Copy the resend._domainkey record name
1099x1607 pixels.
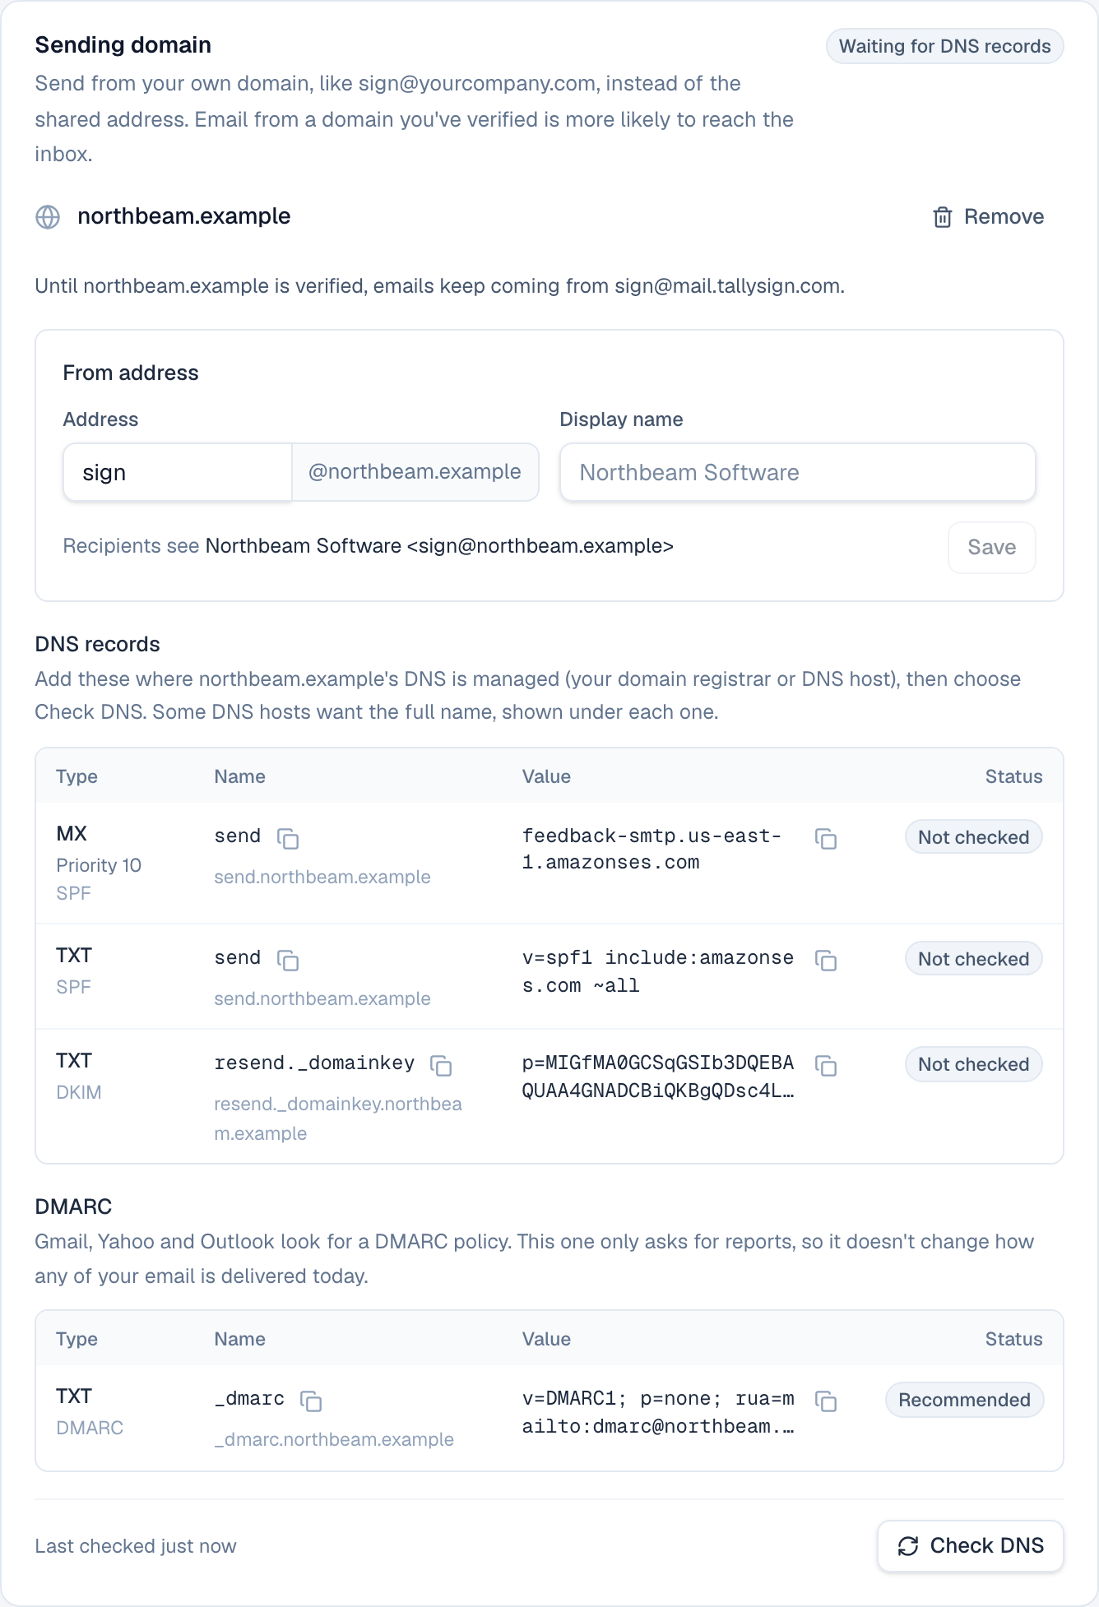coord(442,1065)
